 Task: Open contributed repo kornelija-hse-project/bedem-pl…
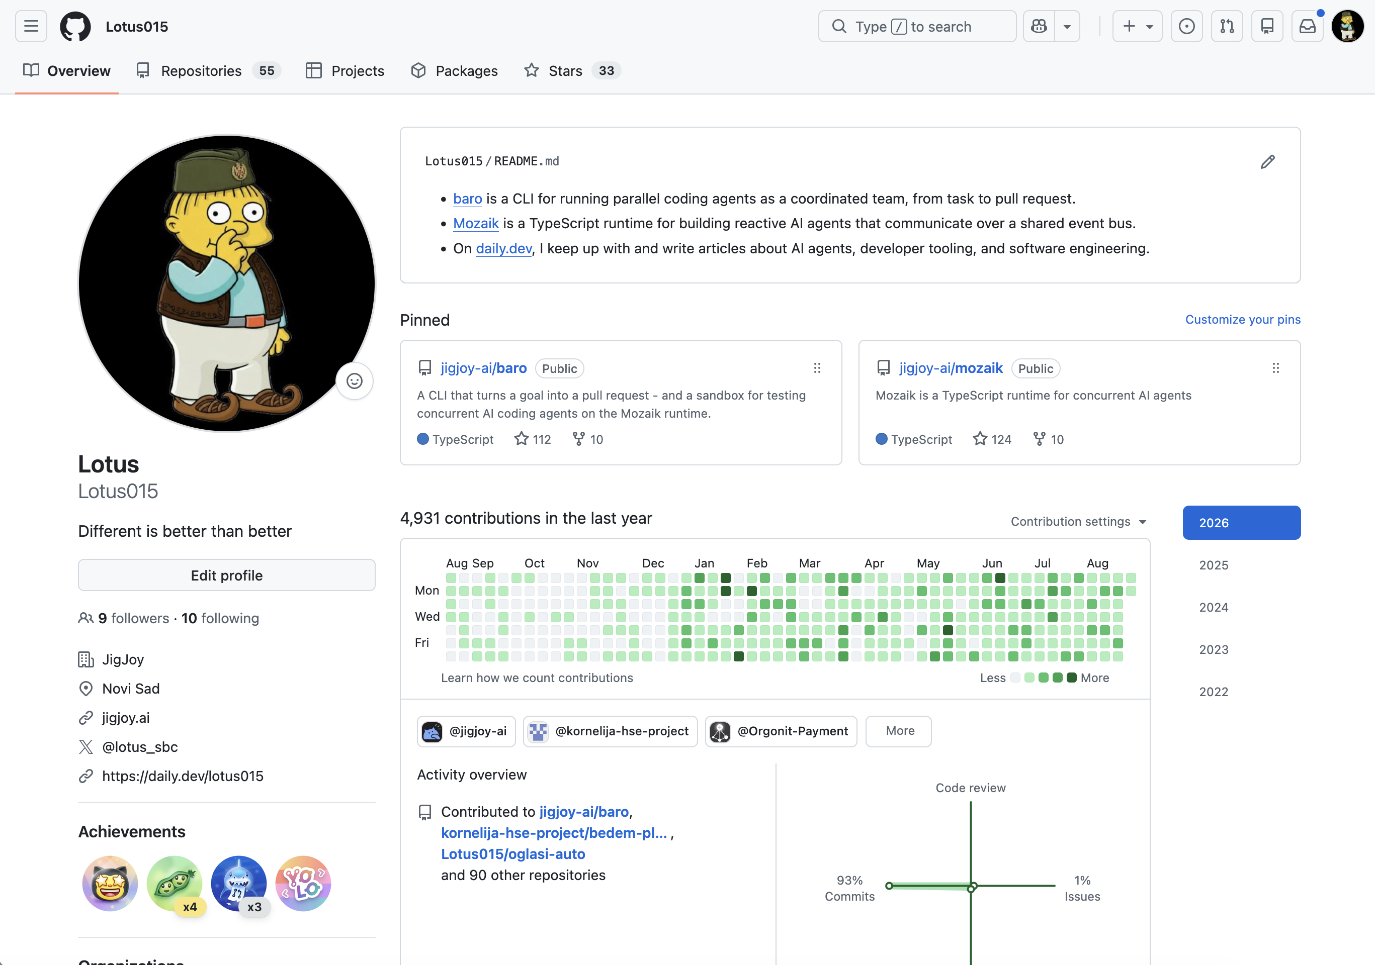coord(554,833)
